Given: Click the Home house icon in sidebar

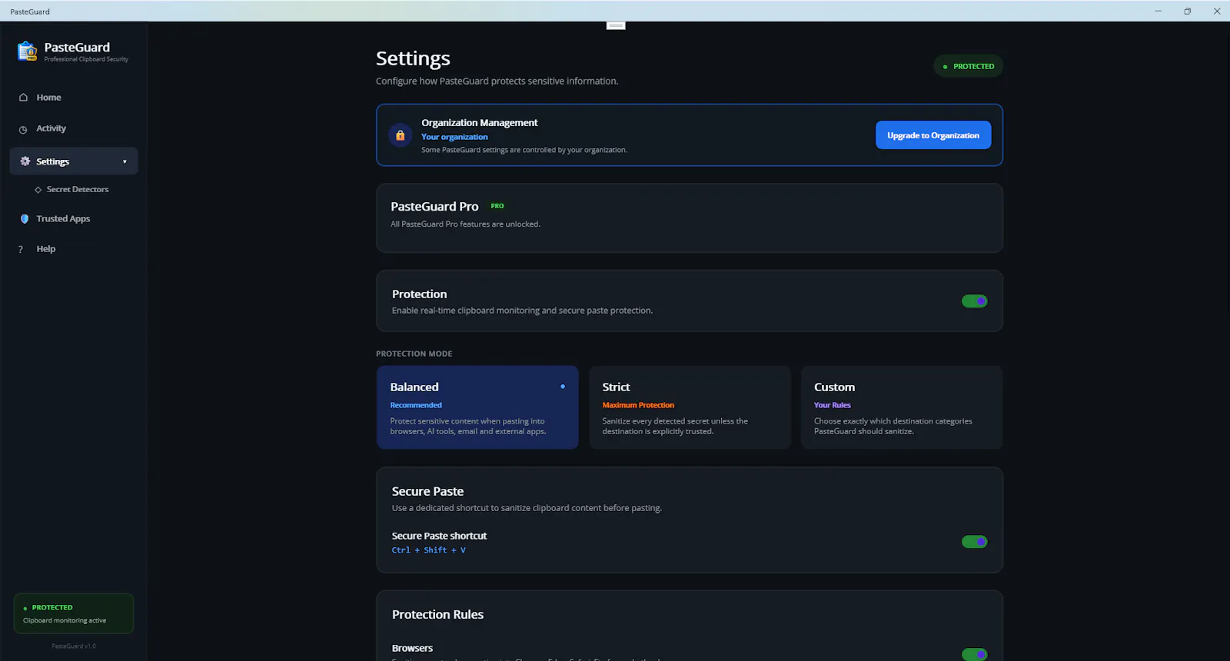Looking at the screenshot, I should 23,98.
